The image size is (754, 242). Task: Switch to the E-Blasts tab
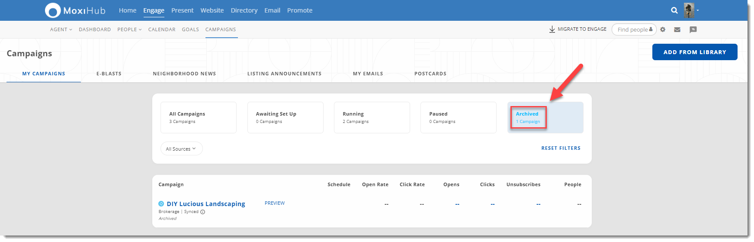[x=109, y=74]
